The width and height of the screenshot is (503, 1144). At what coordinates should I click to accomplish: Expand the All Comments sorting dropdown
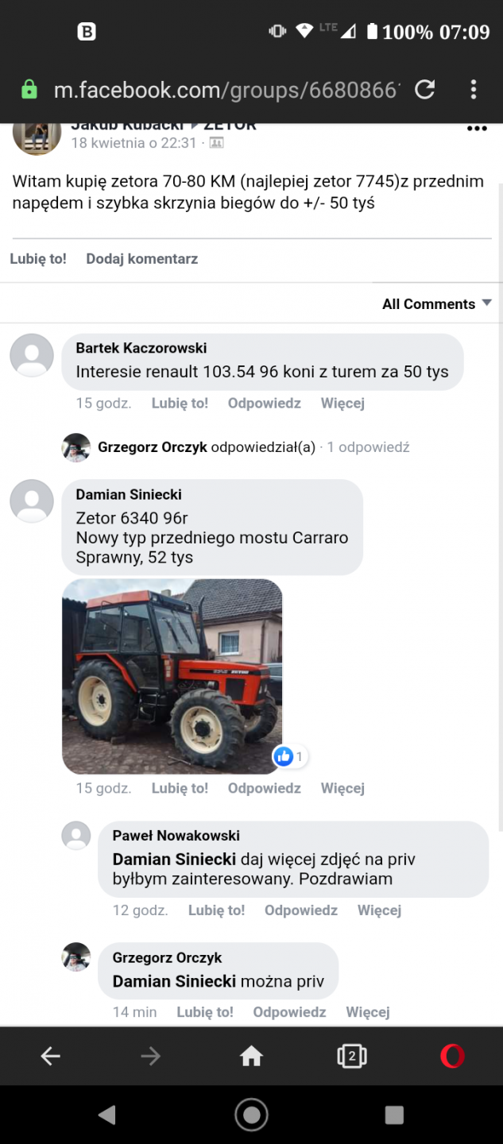tap(437, 303)
